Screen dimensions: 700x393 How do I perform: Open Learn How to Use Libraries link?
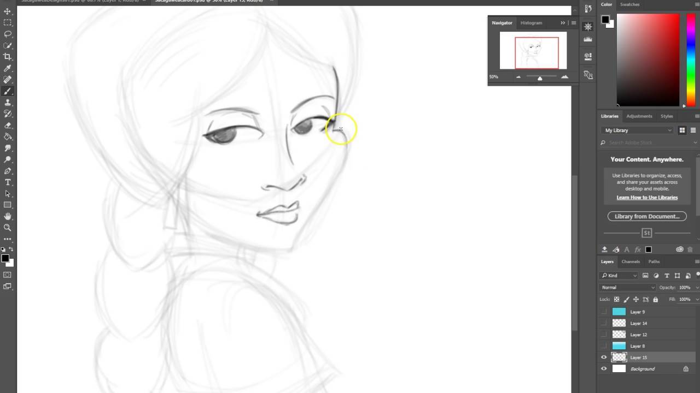pos(647,198)
